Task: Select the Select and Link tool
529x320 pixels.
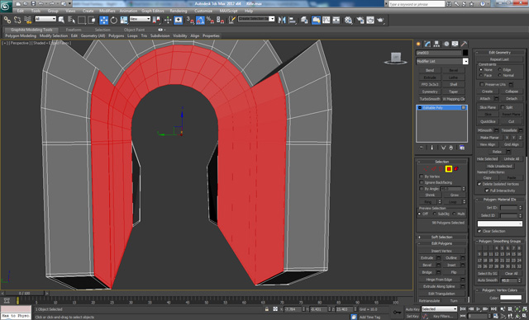Action: click(x=7, y=20)
